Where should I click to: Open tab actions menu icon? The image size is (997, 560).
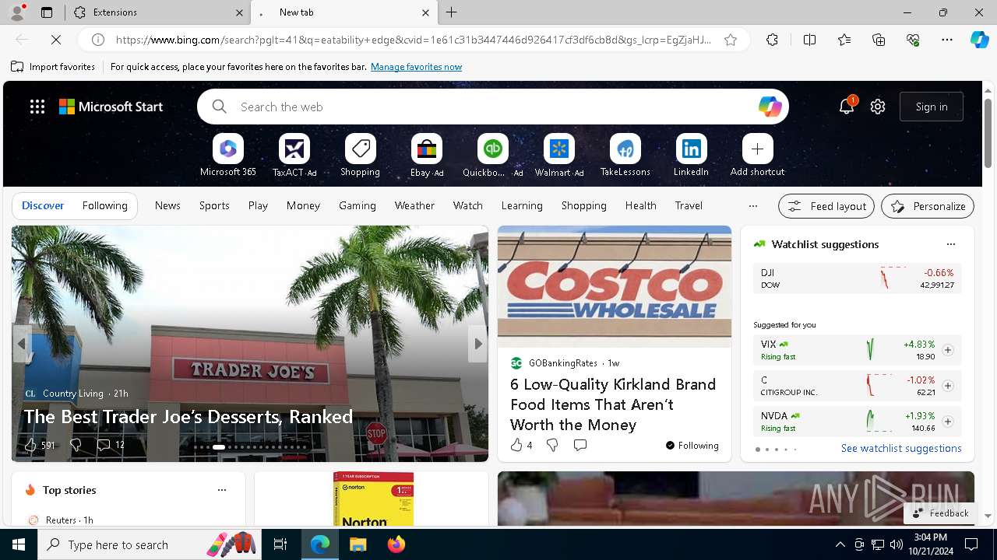tap(47, 12)
